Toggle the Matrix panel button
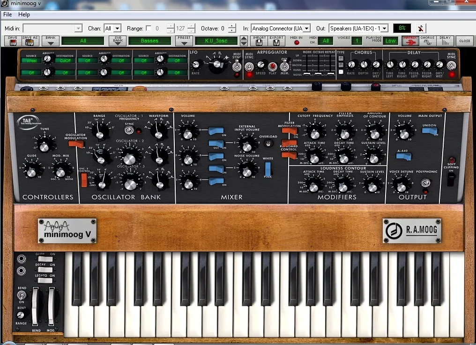 point(410,41)
